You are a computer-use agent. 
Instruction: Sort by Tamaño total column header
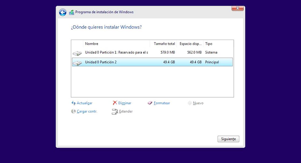pyautogui.click(x=164, y=44)
